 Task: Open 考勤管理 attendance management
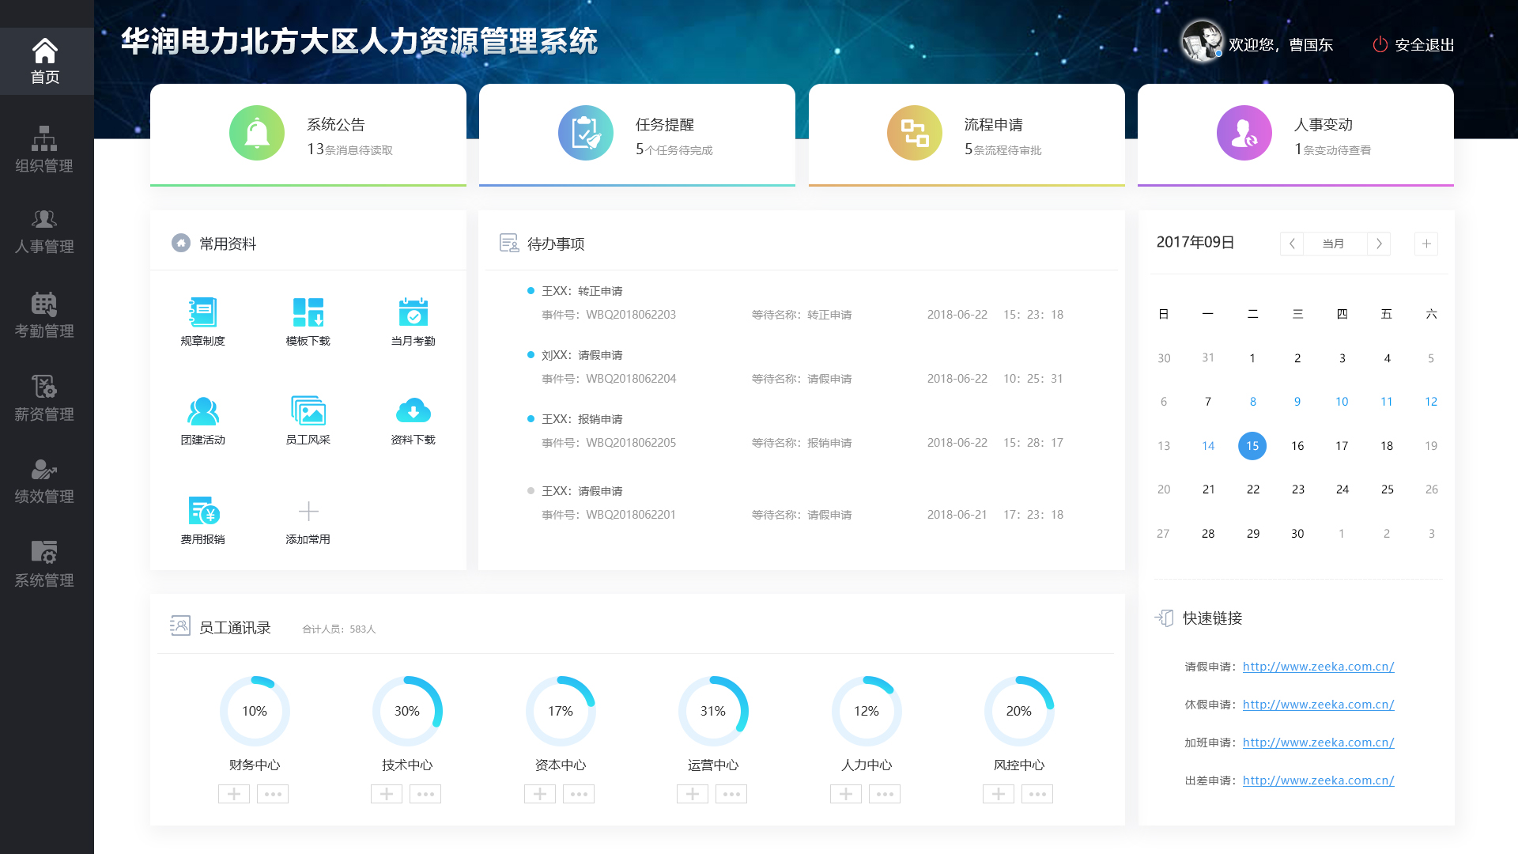(x=44, y=315)
